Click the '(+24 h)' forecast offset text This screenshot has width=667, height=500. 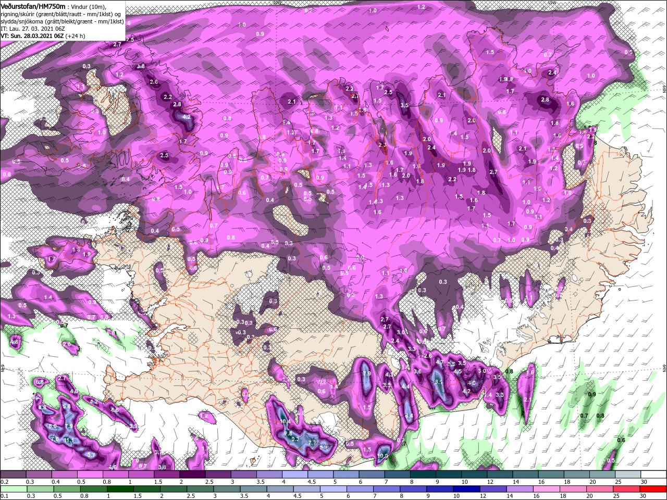click(76, 36)
